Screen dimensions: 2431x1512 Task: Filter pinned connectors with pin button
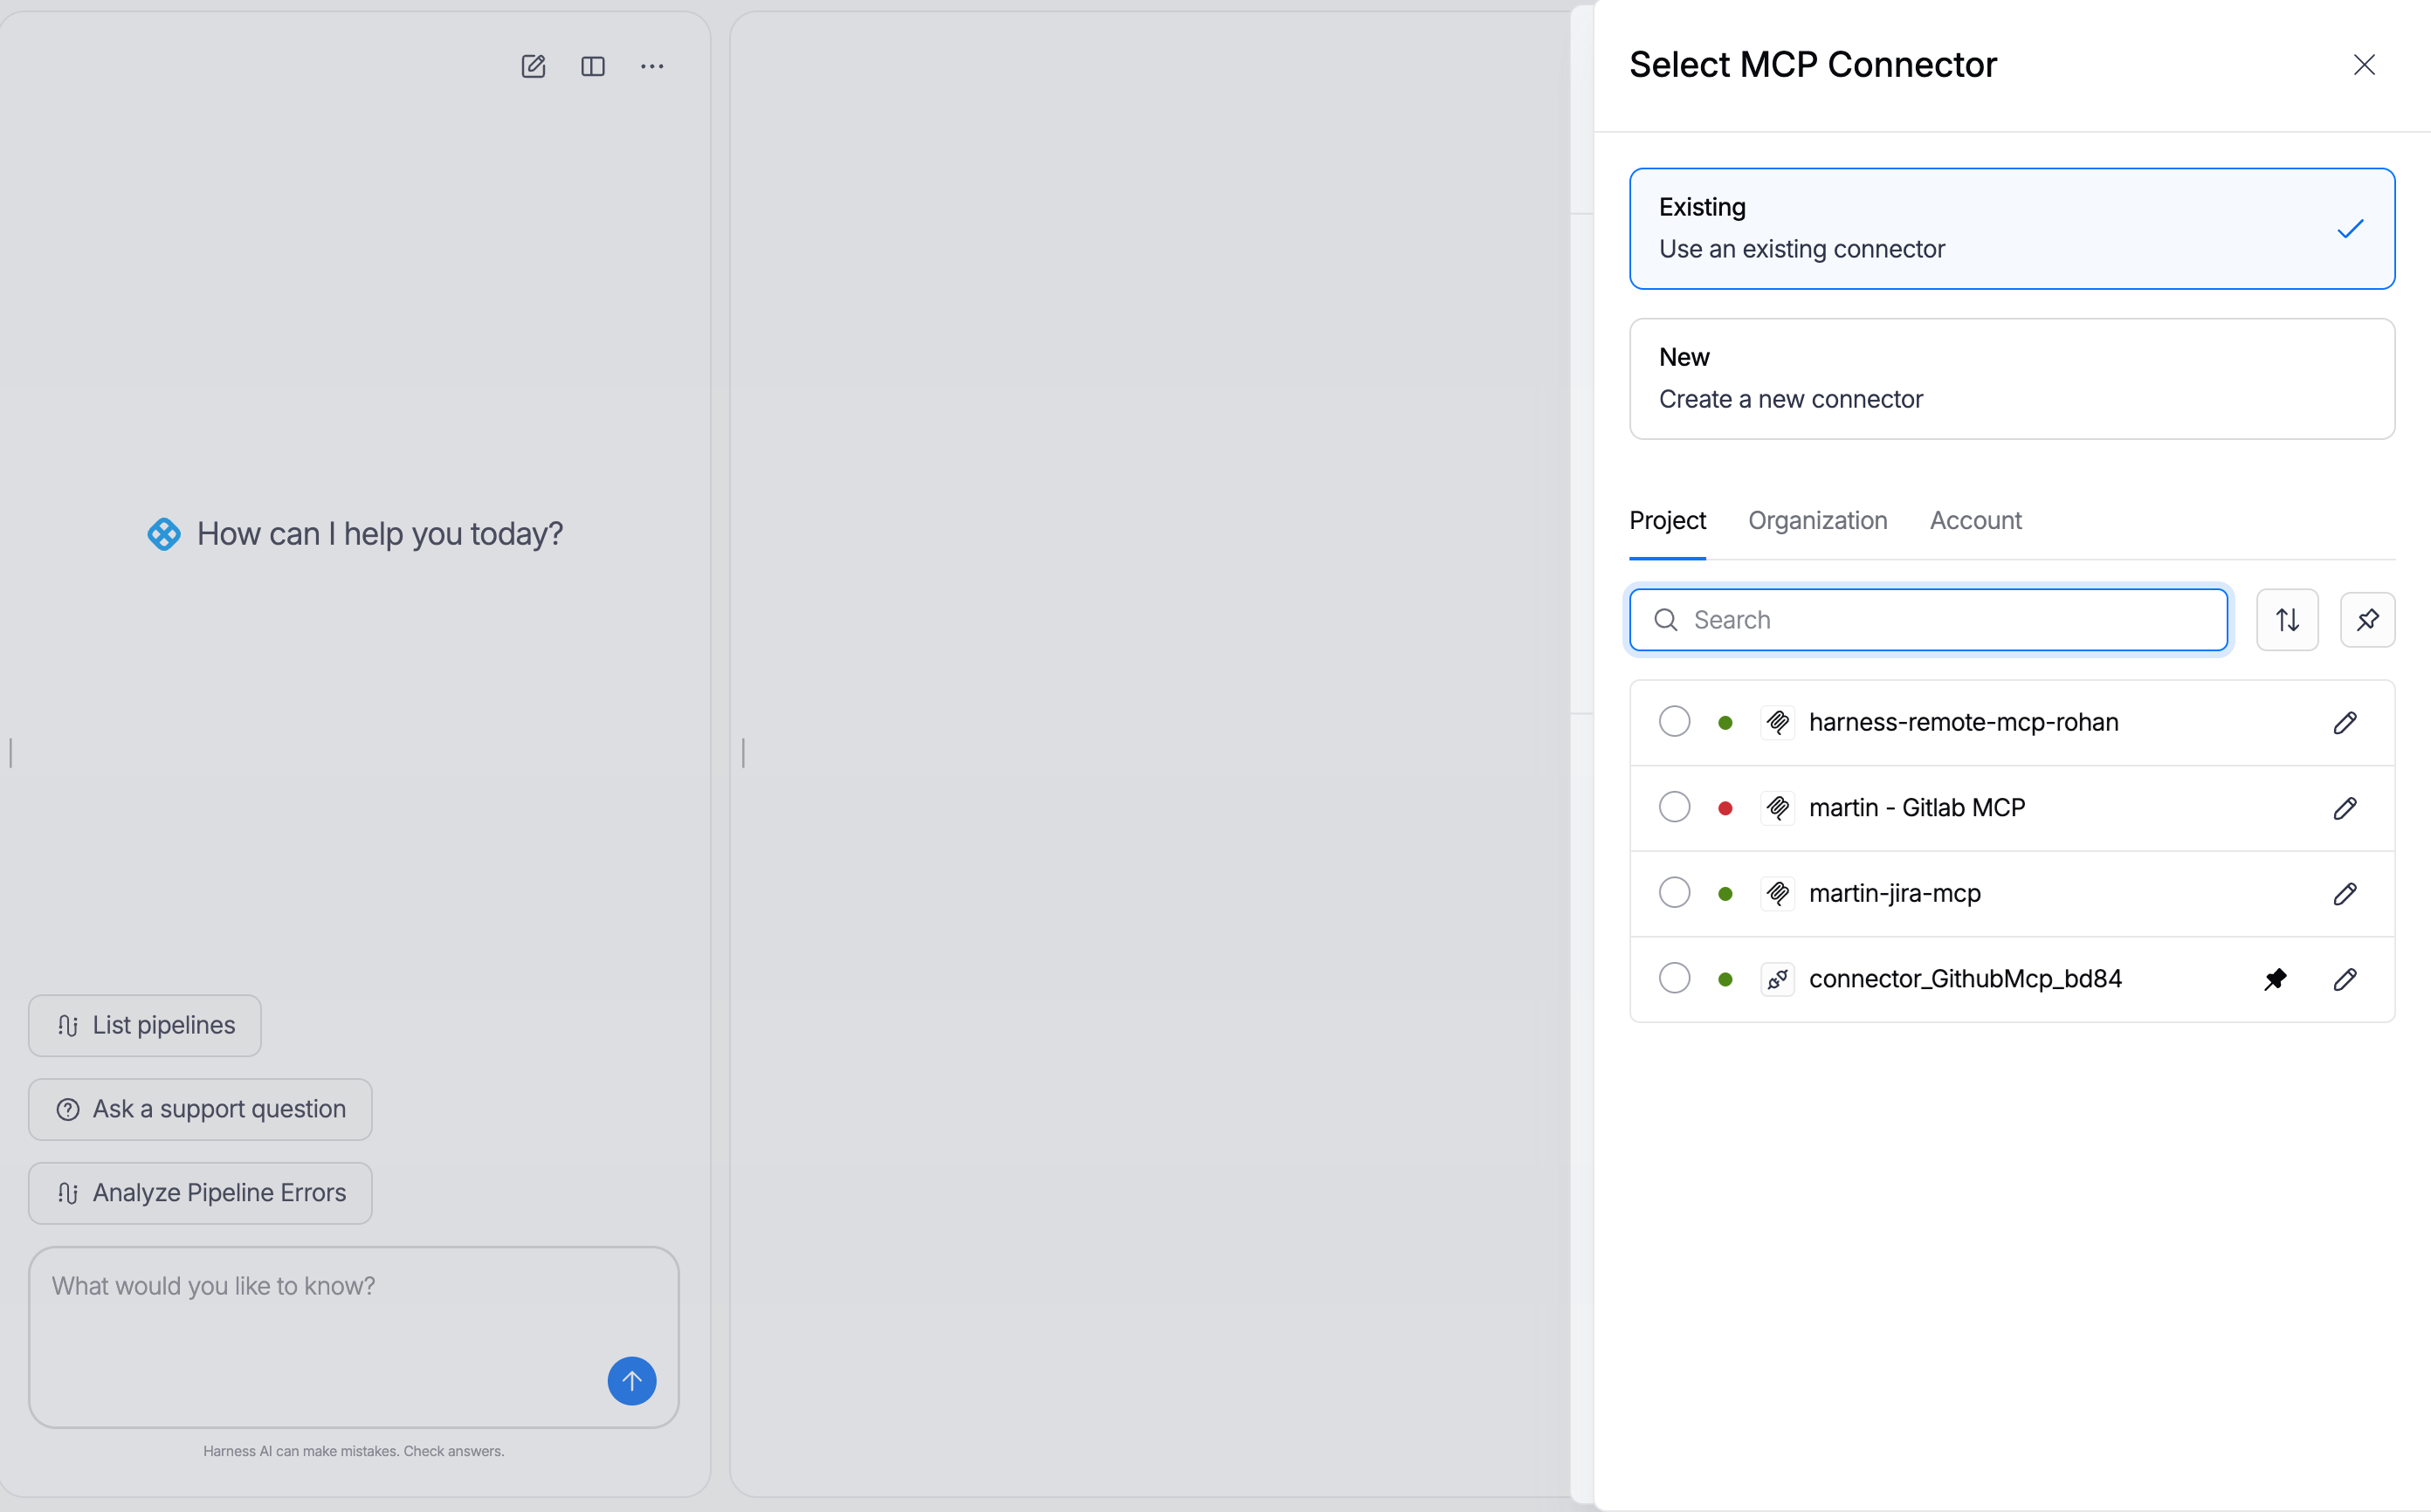[2367, 620]
